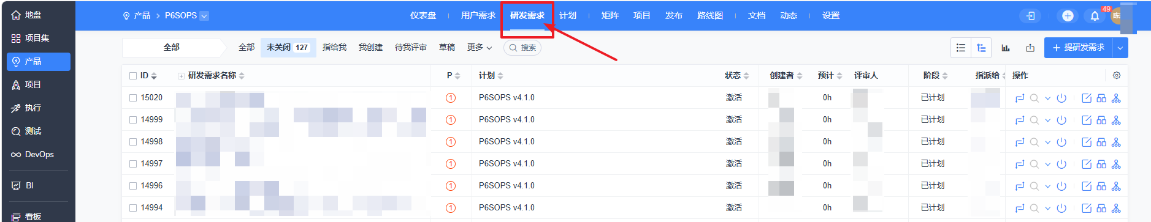Click the round plus quick-create icon
The height and width of the screenshot is (222, 1151).
pos(1068,16)
